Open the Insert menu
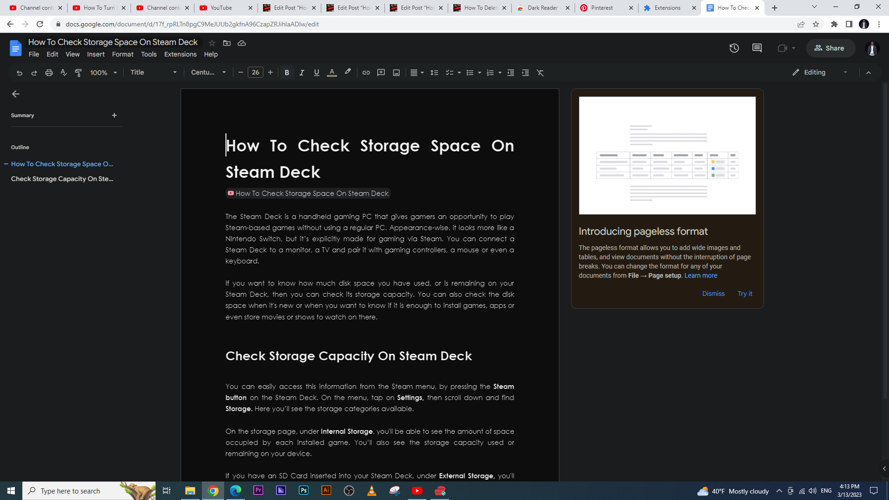Screen dimensions: 889x500 tap(96, 54)
